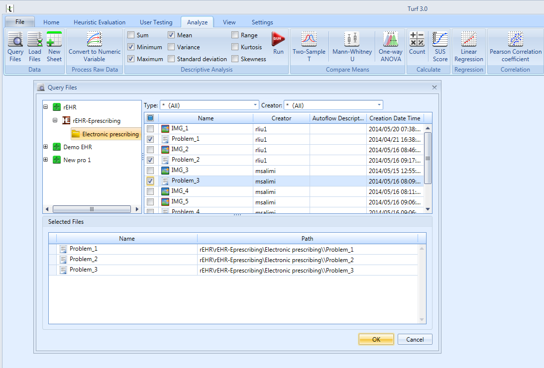Check the IMG_3 file checkbox

click(x=150, y=171)
